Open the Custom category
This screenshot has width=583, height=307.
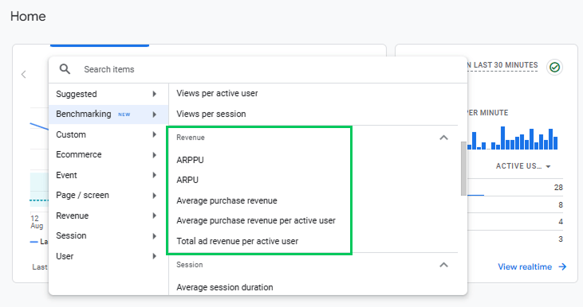pos(108,134)
